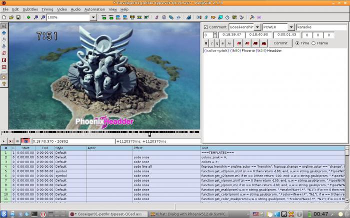Open a subtitle file via folder icon
The image size is (350, 218).
click(11, 17)
